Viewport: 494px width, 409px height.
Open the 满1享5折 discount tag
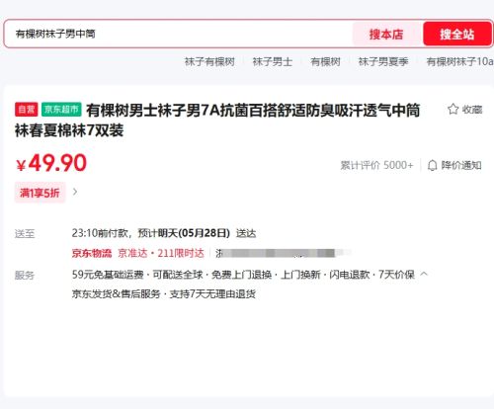coord(40,193)
